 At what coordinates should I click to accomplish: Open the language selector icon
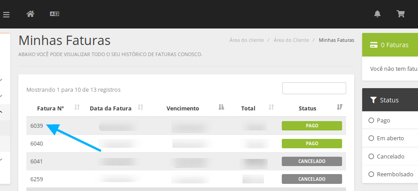click(54, 14)
